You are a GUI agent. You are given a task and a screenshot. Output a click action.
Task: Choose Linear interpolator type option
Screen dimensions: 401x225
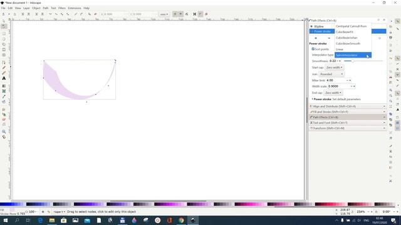353,49
